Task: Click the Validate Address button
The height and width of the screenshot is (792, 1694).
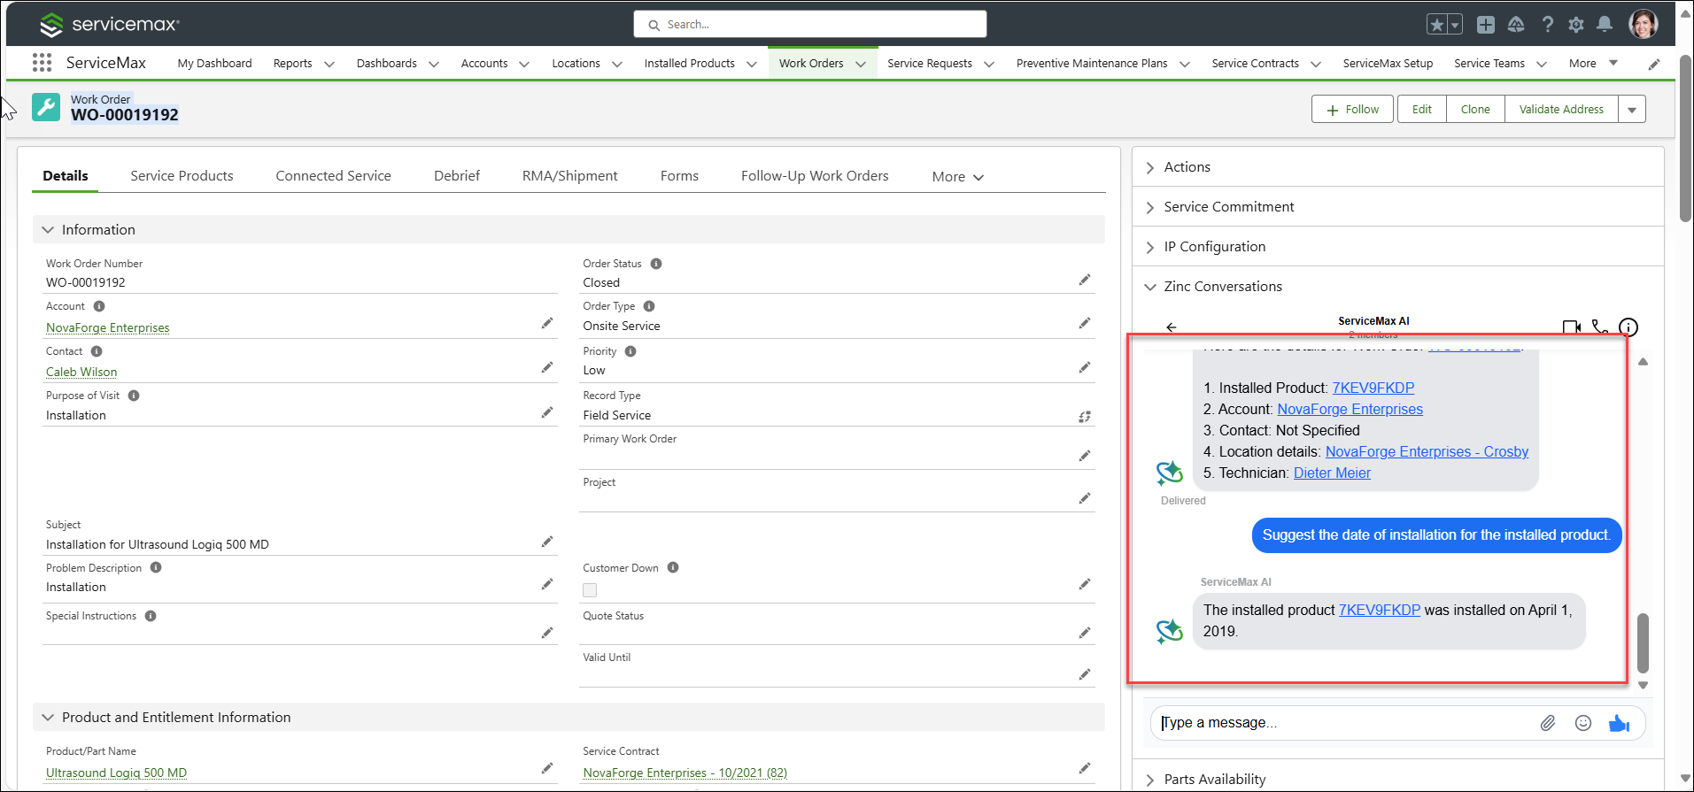Action: 1561,110
